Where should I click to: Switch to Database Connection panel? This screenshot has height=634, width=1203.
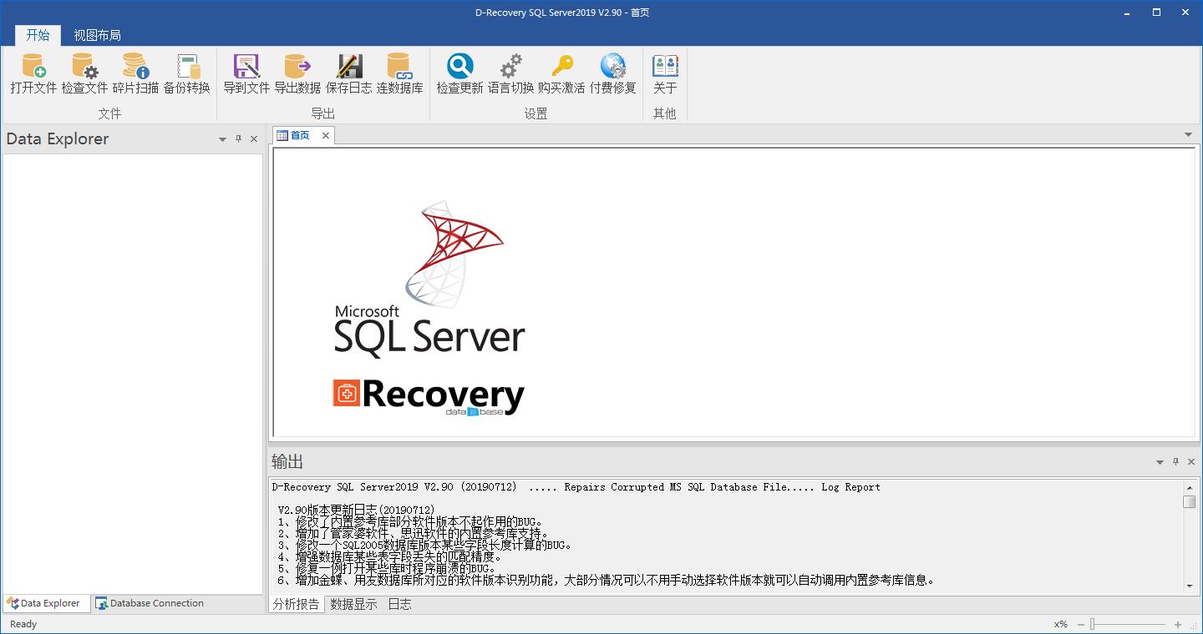pyautogui.click(x=150, y=603)
